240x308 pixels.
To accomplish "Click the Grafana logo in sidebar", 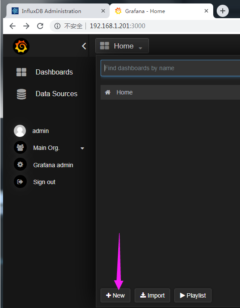I will tap(21, 46).
